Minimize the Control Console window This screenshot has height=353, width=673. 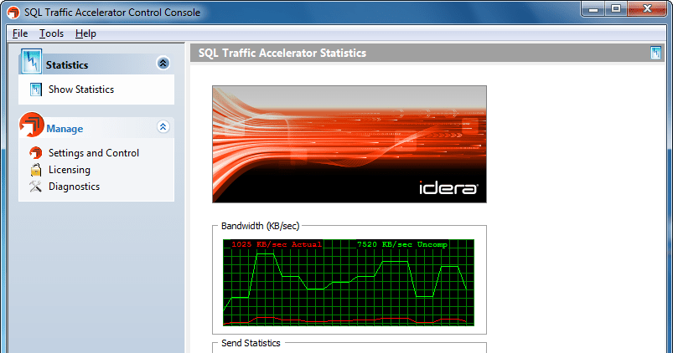pos(593,8)
